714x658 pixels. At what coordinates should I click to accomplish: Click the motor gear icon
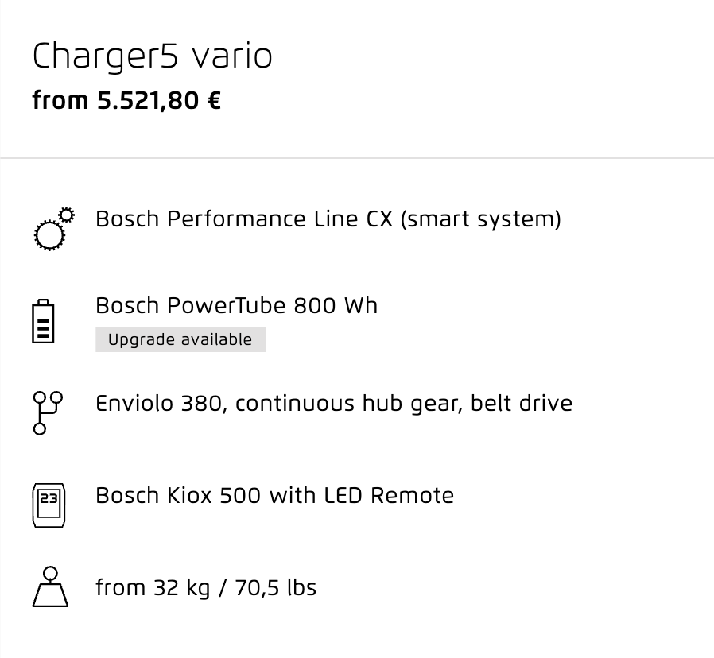pos(55,229)
